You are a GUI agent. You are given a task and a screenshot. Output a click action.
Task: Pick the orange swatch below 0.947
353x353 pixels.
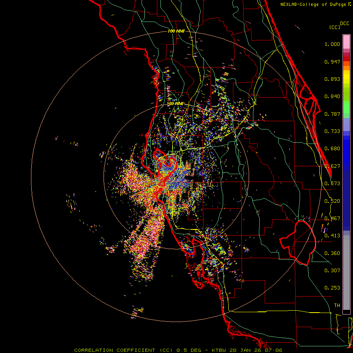(346, 68)
